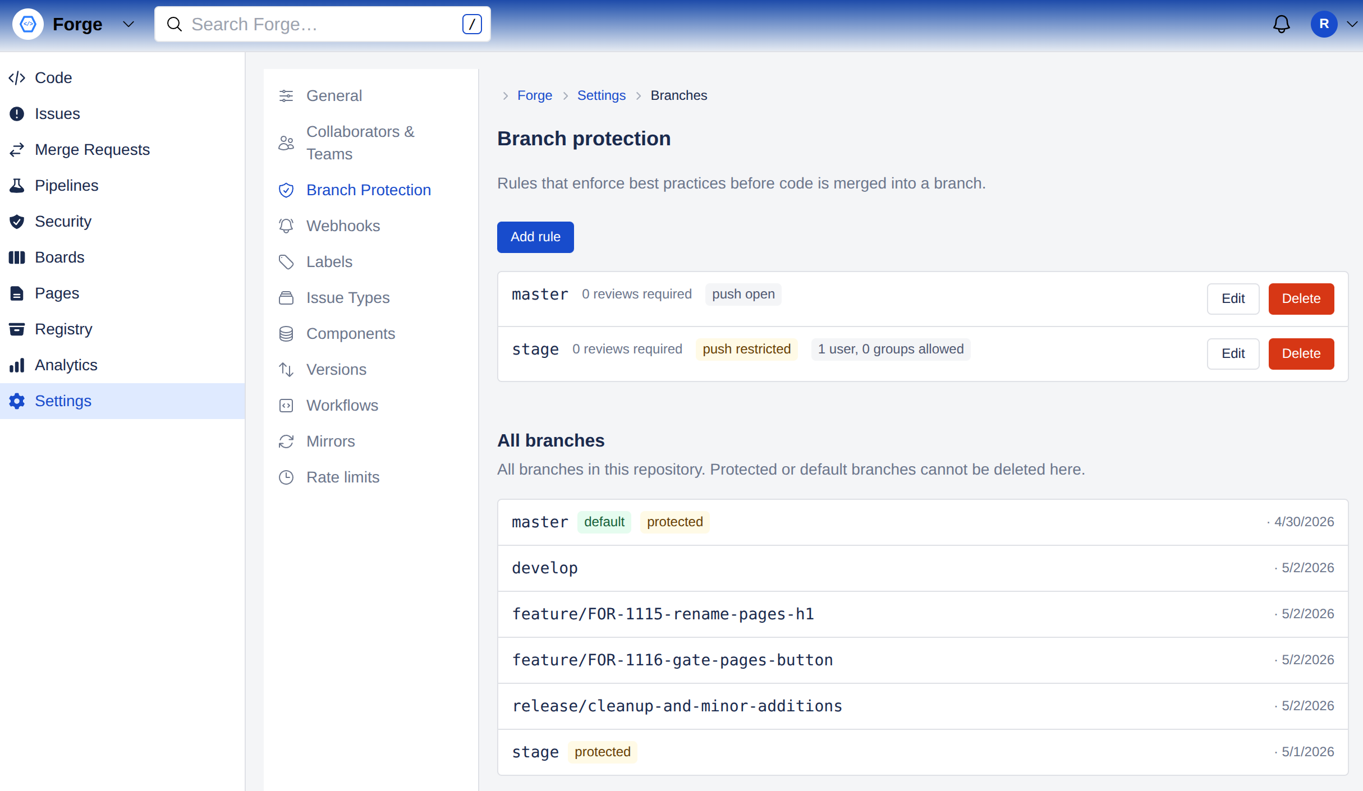Click the Labels tag icon

(x=286, y=262)
